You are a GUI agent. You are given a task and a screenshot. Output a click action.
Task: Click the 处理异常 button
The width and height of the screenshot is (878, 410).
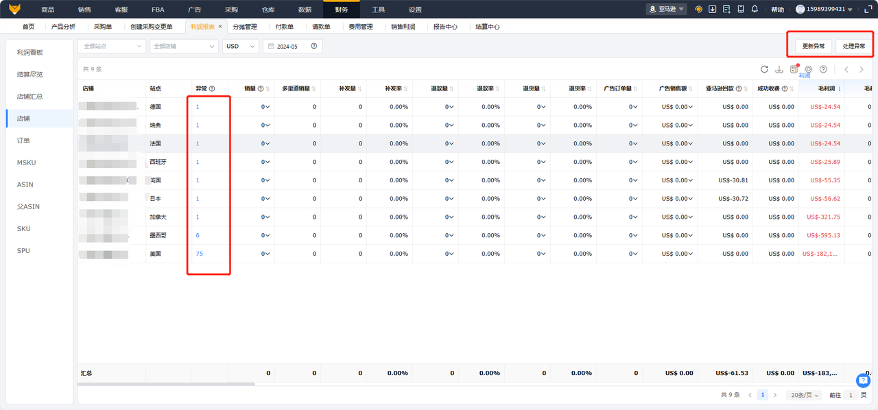click(x=854, y=46)
